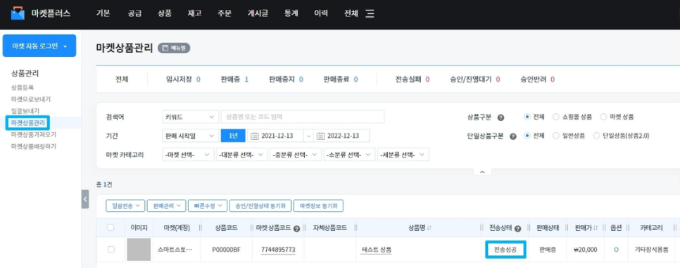Open the -마켓 선택- dropdown
The width and height of the screenshot is (680, 268).
(188, 155)
